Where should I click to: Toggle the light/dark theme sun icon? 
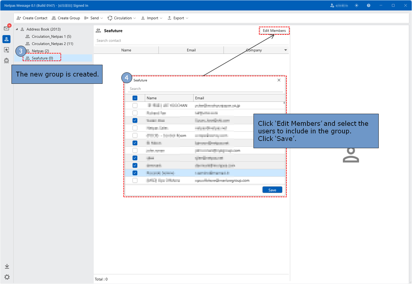[x=357, y=5]
